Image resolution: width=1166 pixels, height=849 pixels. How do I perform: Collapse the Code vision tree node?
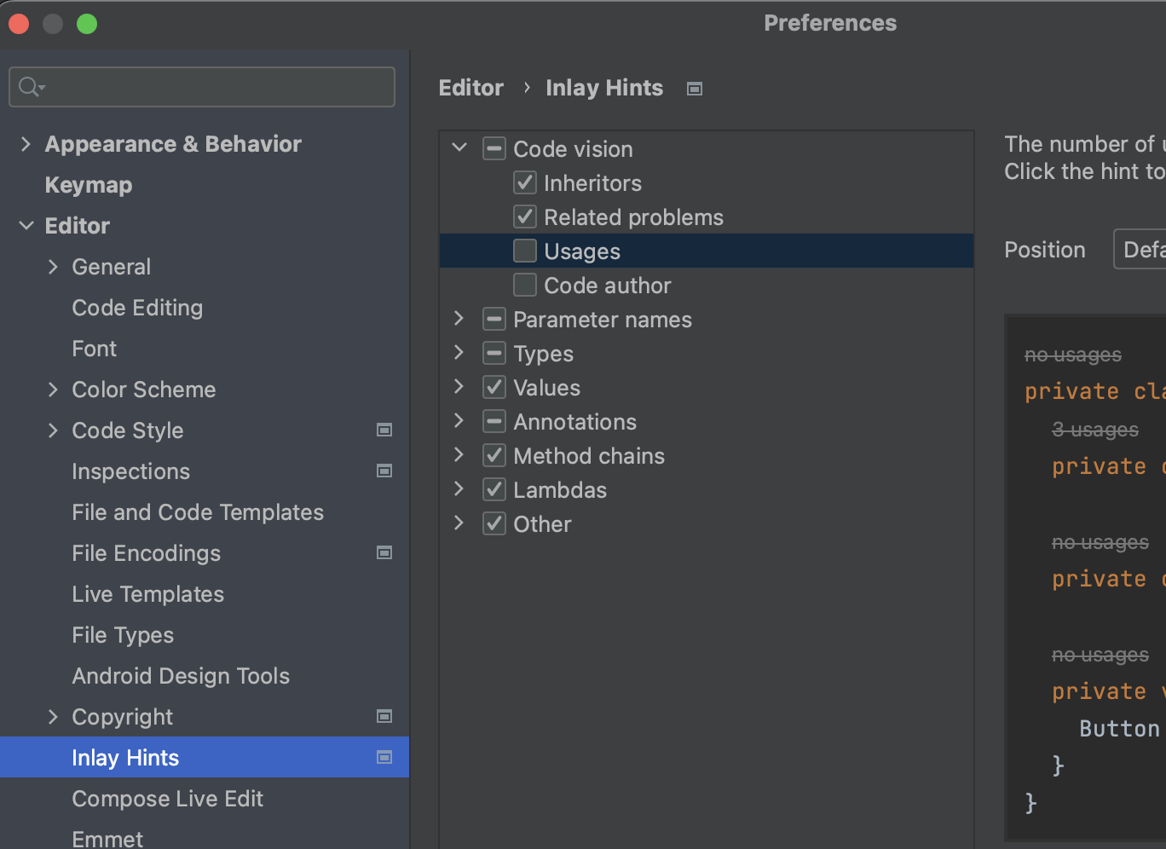459,148
